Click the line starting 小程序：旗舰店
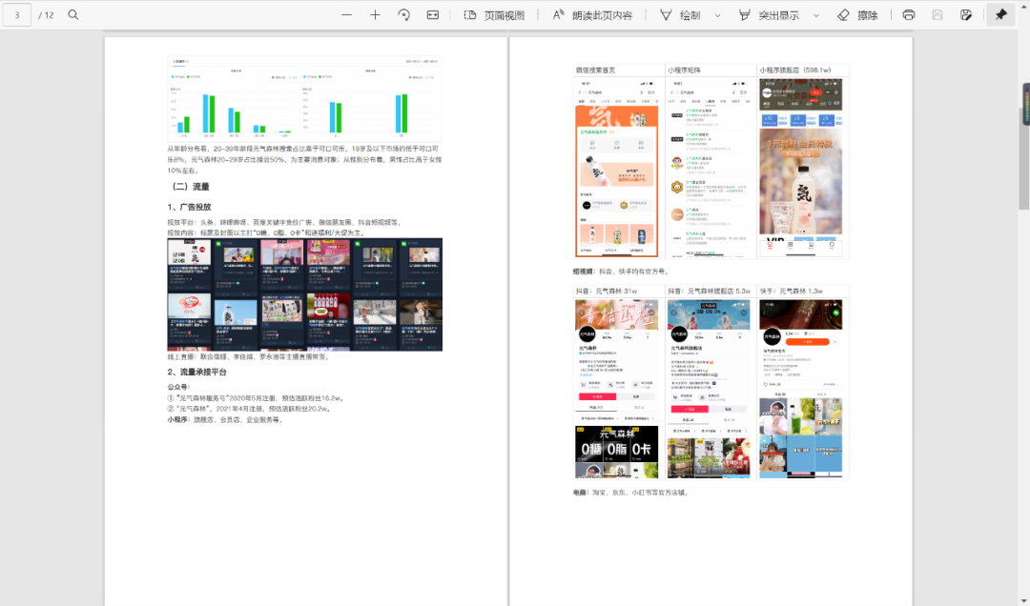This screenshot has width=1030, height=606. (x=225, y=419)
